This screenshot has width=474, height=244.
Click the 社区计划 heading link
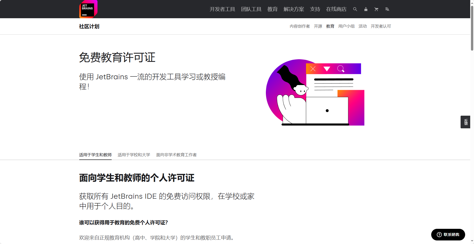[89, 26]
